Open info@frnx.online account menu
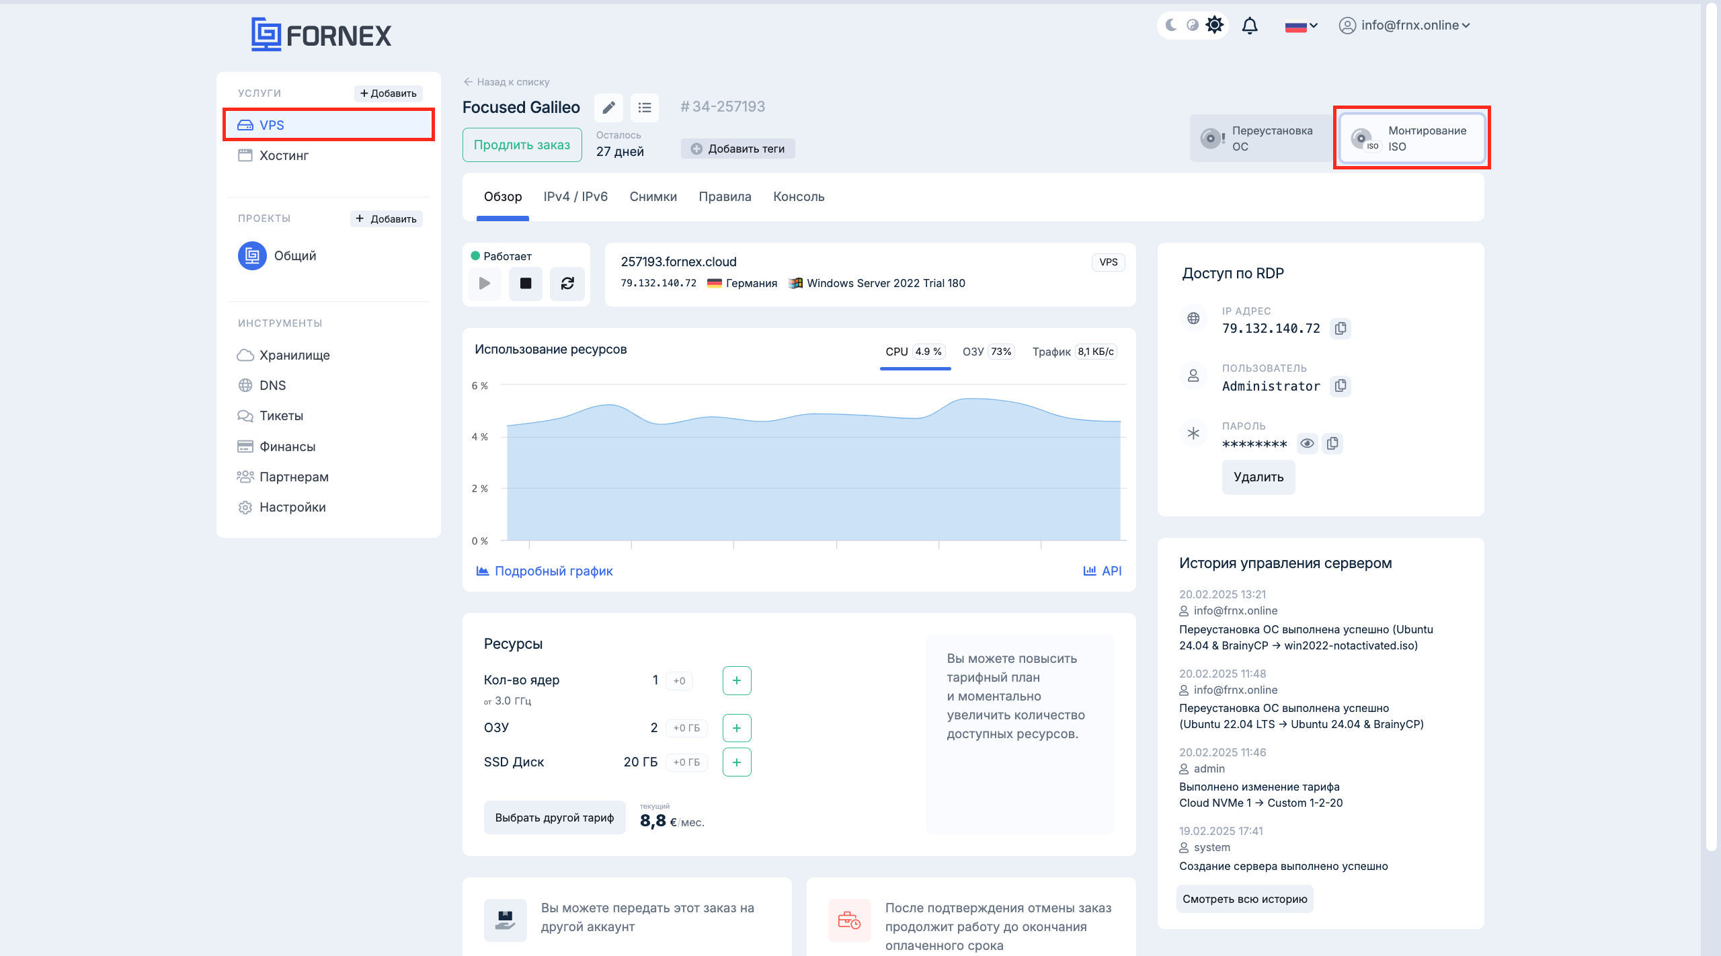The height and width of the screenshot is (956, 1721). [x=1404, y=26]
